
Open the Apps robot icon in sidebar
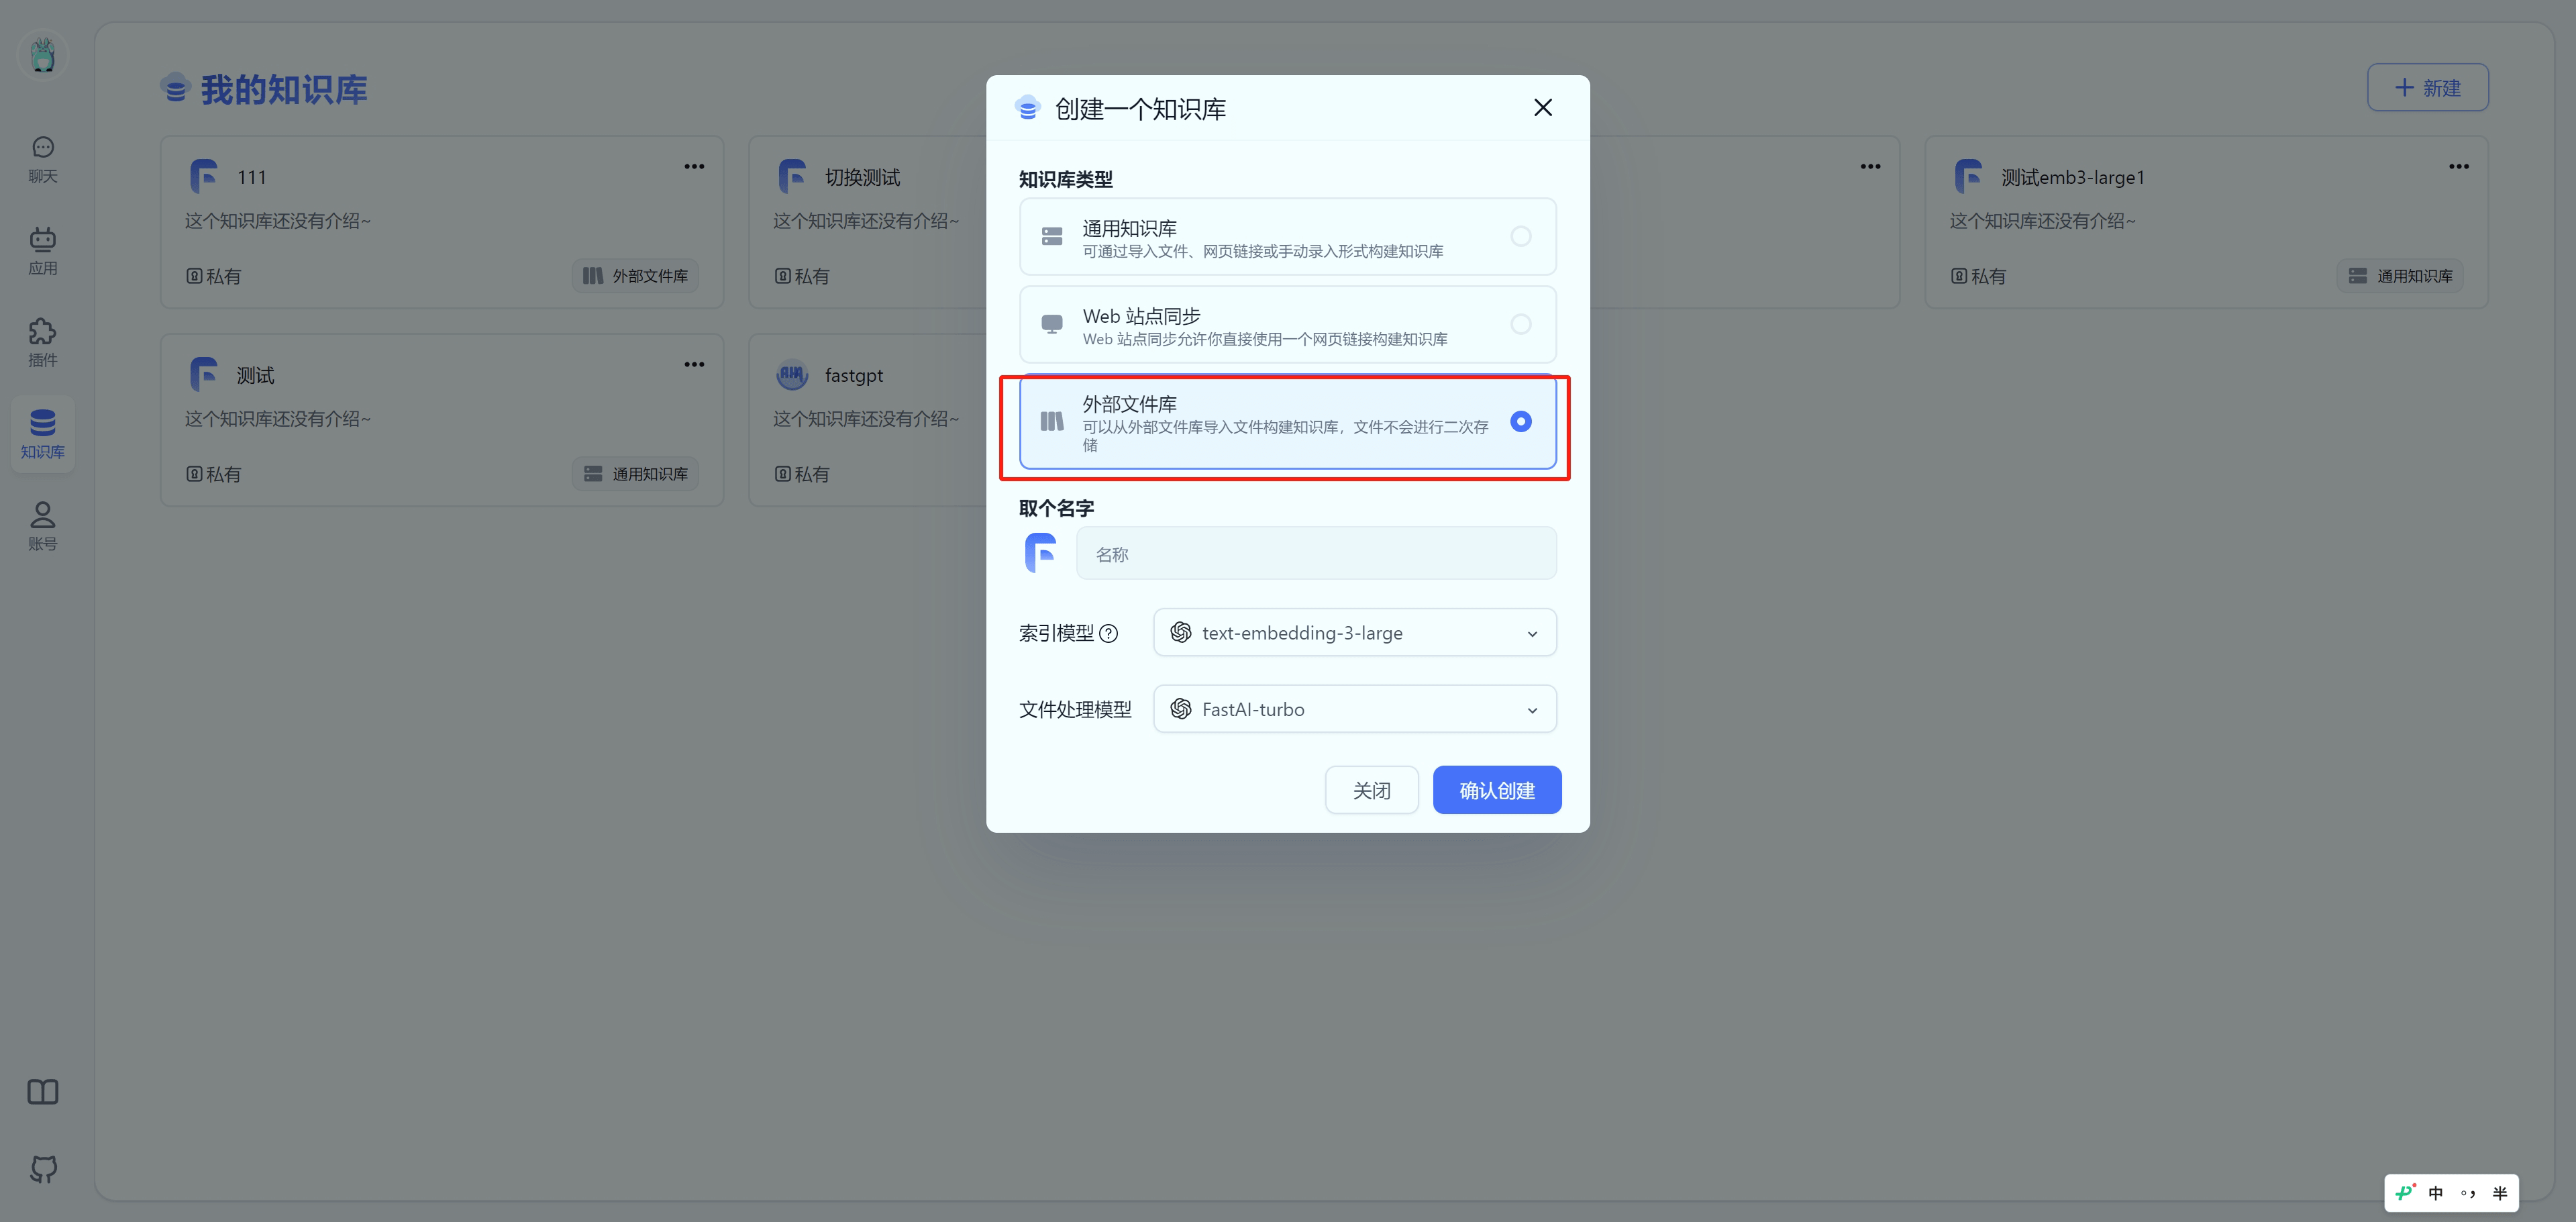tap(42, 240)
